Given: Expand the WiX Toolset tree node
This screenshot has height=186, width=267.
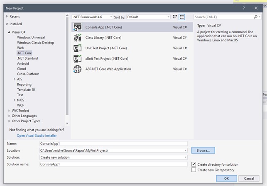Looking at the screenshot, I should coord(9,111).
